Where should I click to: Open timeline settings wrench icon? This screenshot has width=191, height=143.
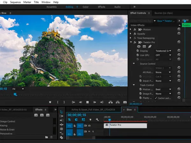[98, 119]
